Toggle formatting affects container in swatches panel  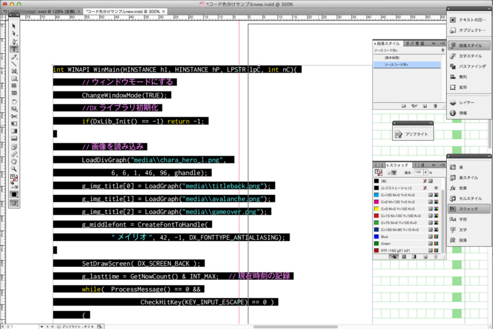tap(389, 173)
